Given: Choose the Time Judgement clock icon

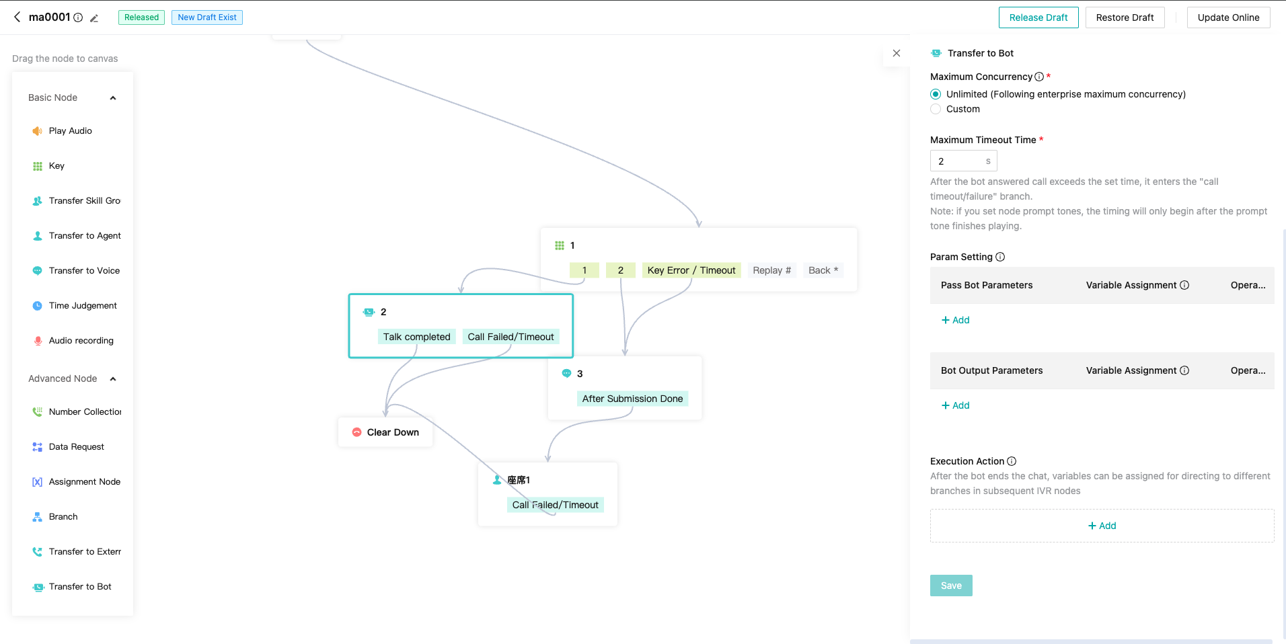Looking at the screenshot, I should [38, 306].
